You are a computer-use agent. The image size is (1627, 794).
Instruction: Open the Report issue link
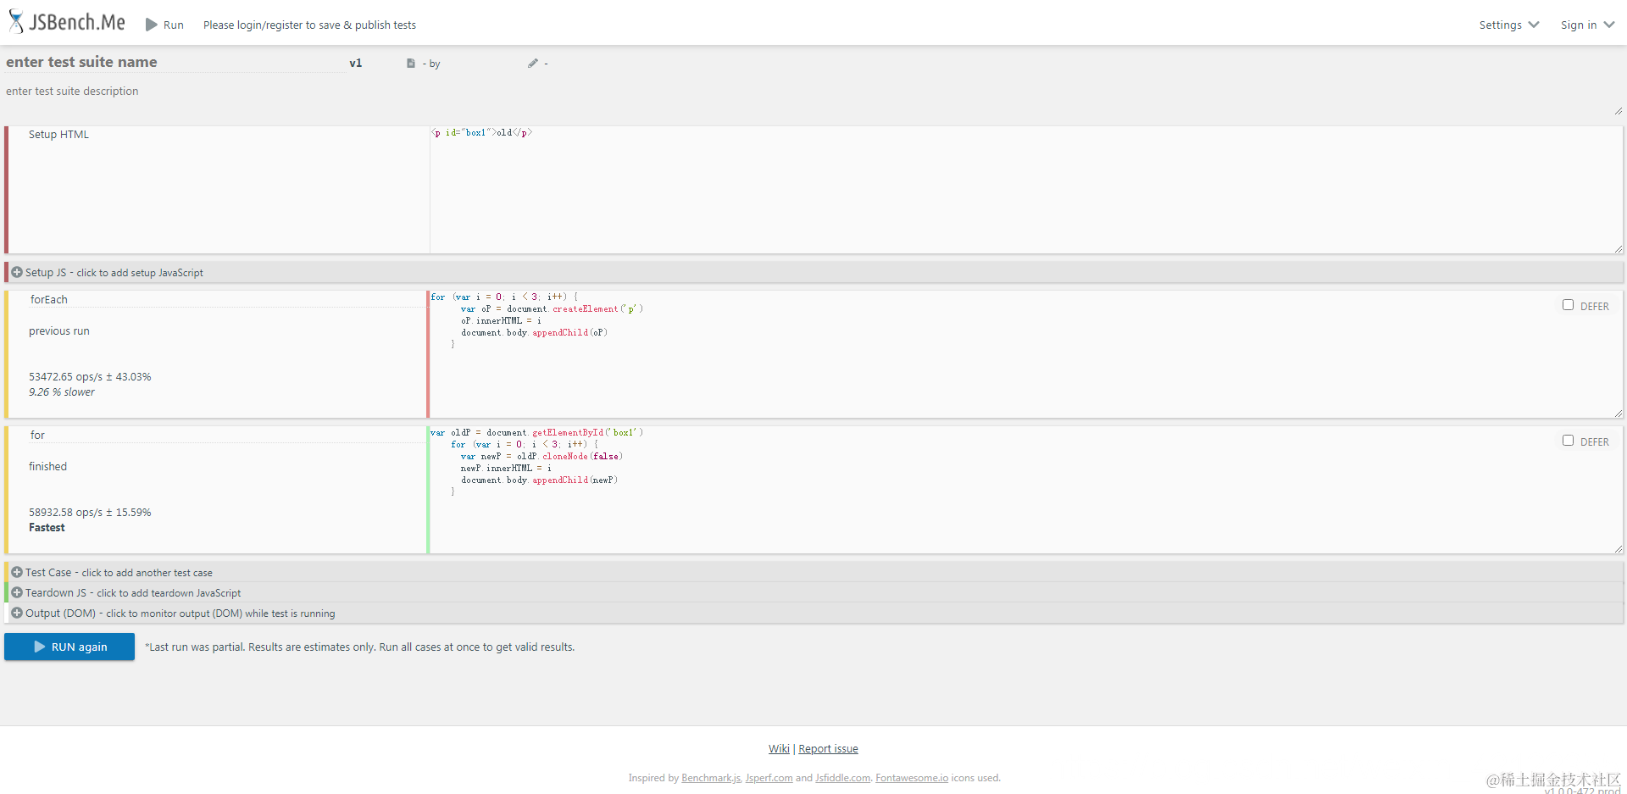point(828,749)
